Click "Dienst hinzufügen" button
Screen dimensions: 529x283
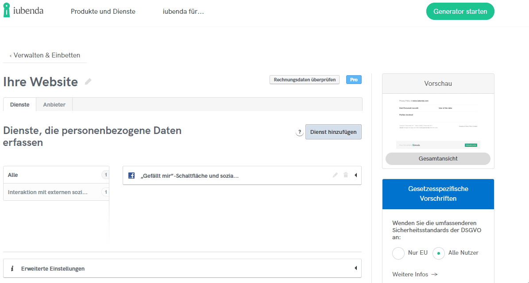(x=333, y=132)
